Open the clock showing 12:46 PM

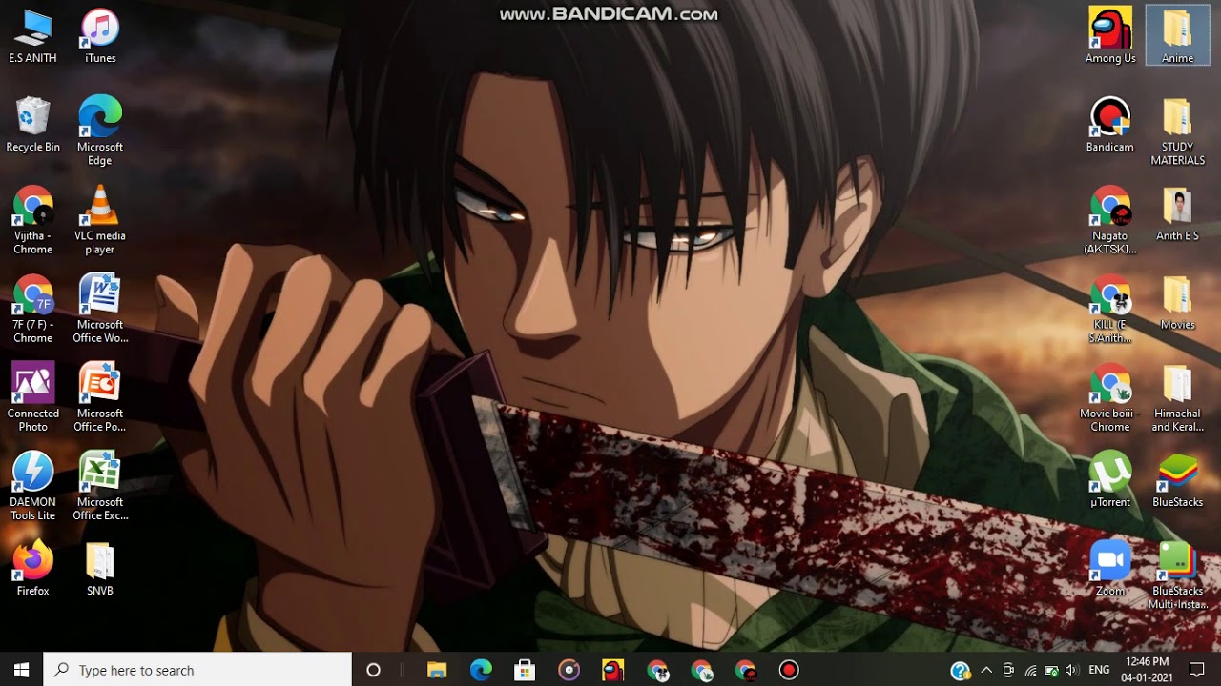click(1147, 670)
